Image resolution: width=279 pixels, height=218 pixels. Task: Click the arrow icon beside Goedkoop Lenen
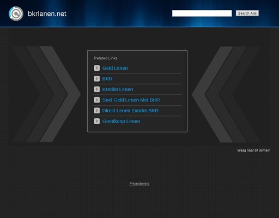[x=97, y=121]
